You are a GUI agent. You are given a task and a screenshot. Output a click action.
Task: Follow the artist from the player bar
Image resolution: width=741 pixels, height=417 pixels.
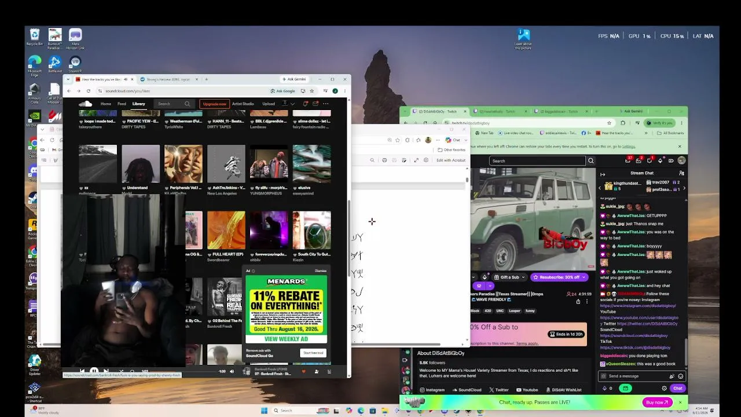click(x=316, y=371)
